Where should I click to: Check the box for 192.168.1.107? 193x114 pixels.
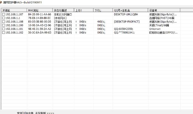pyautogui.click(x=3, y=15)
